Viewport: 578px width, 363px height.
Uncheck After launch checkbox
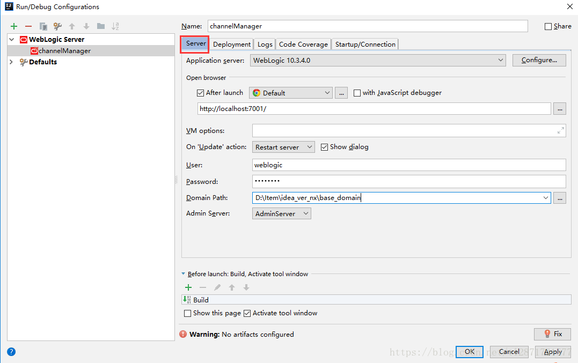[201, 93]
